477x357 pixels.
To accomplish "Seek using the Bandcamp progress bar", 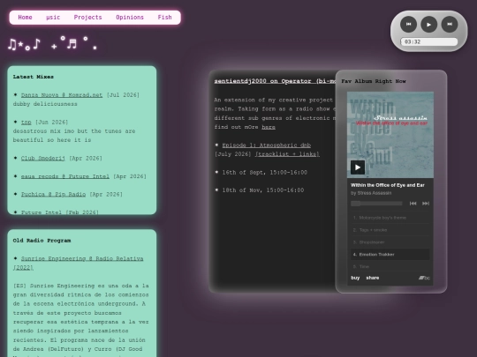I will click(x=376, y=204).
